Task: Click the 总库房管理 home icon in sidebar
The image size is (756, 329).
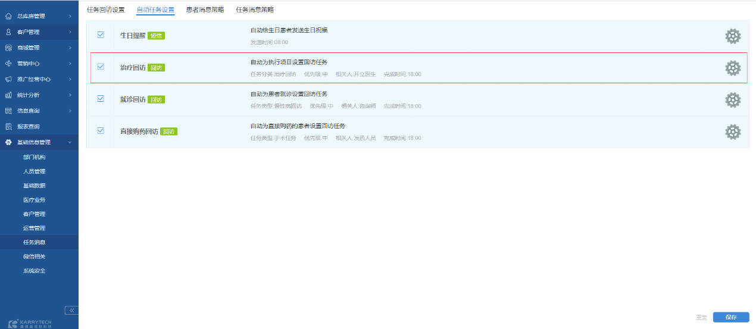Action: (8, 16)
